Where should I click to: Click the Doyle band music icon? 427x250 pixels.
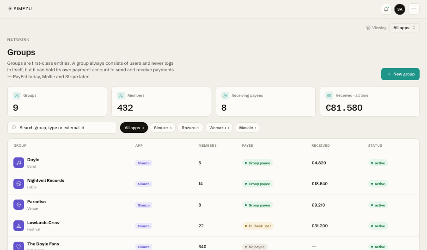pos(19,162)
